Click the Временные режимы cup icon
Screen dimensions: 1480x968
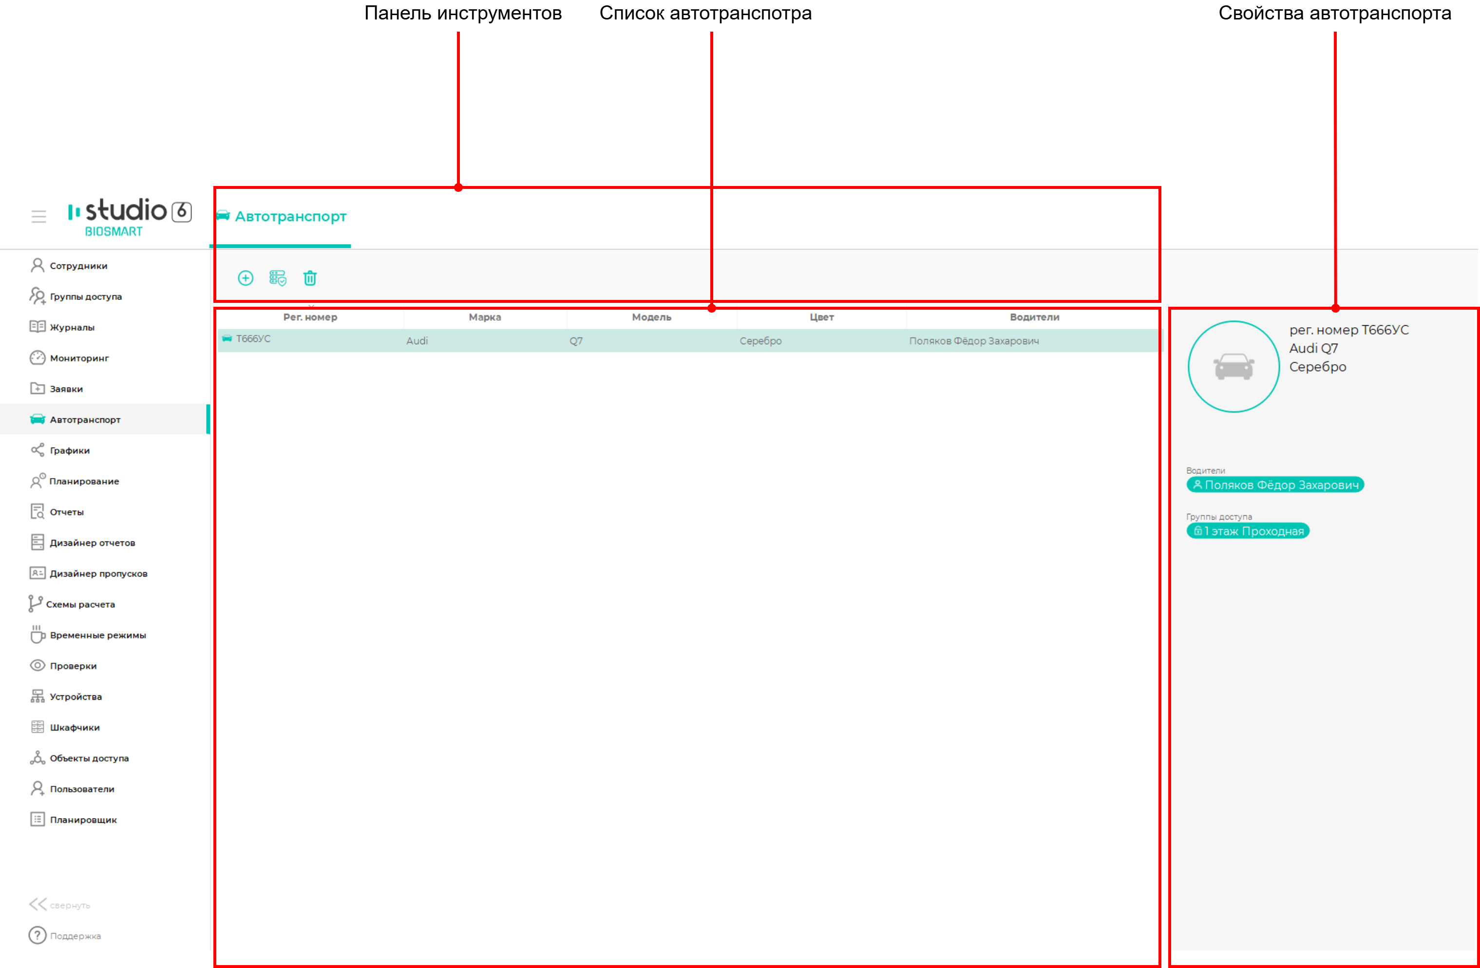[38, 634]
